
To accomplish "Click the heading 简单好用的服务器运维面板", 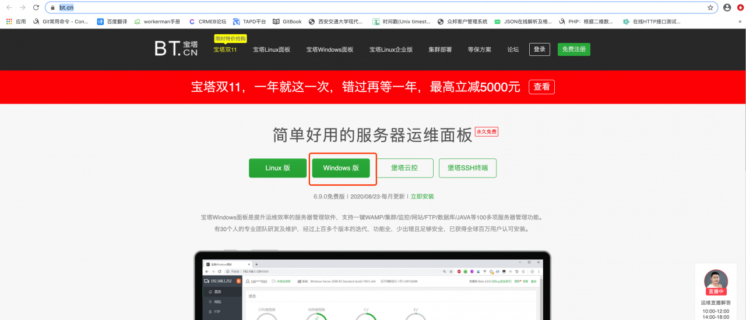I will click(372, 135).
